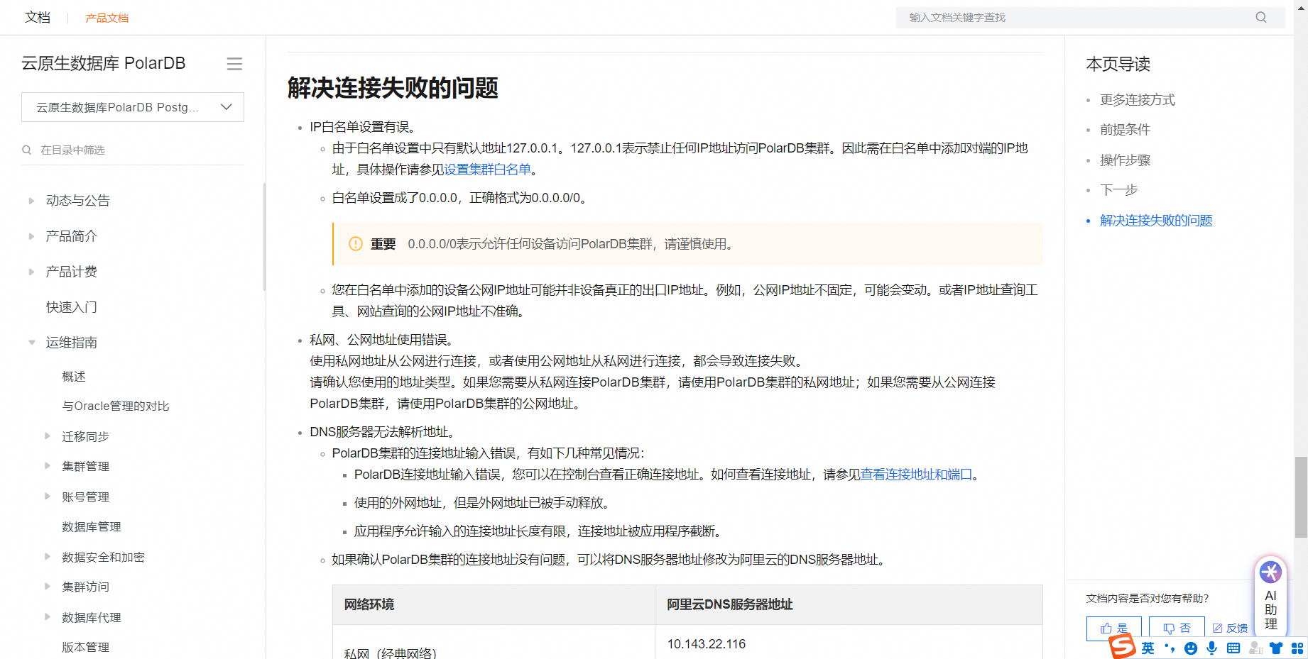The width and height of the screenshot is (1308, 659).
Task: Open 版本管理 sidebar item
Action: pos(86,647)
